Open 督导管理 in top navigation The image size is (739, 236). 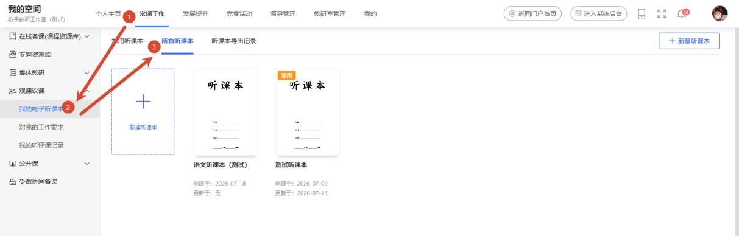pos(282,13)
